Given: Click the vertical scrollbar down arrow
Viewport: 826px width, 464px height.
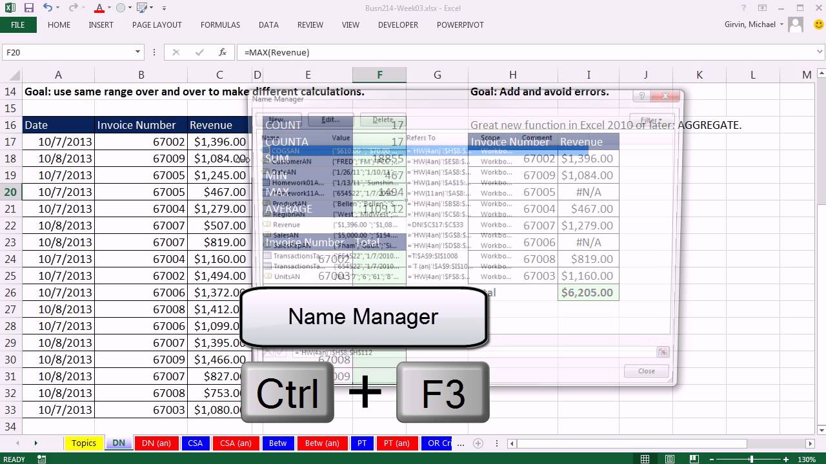Looking at the screenshot, I should coord(821,430).
